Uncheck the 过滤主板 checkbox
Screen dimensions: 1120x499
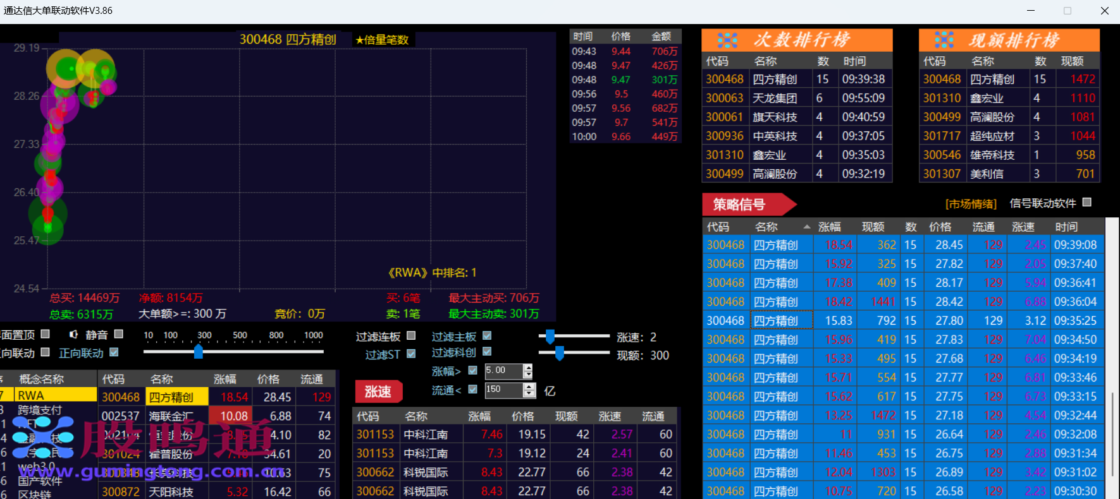point(487,335)
